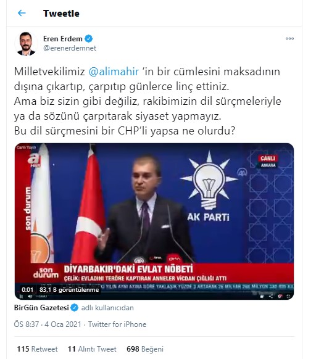Open the @erenerdemnet handle

[x=70, y=48]
